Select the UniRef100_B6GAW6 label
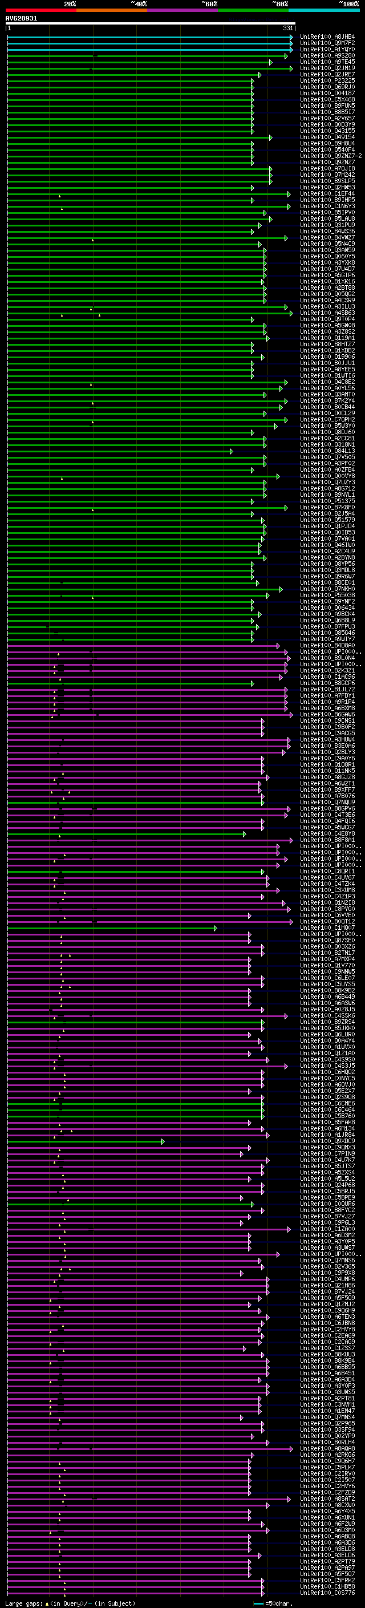Image resolution: width=365 pixels, height=1608 pixels. [327, 715]
